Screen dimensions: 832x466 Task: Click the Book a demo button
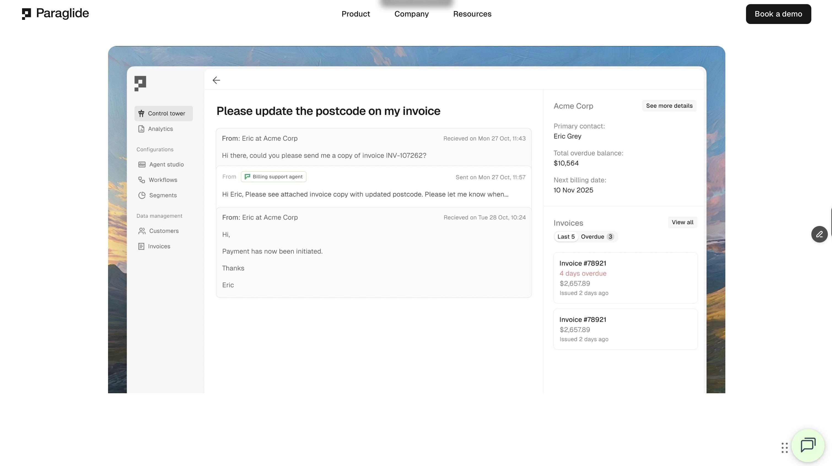tap(778, 14)
